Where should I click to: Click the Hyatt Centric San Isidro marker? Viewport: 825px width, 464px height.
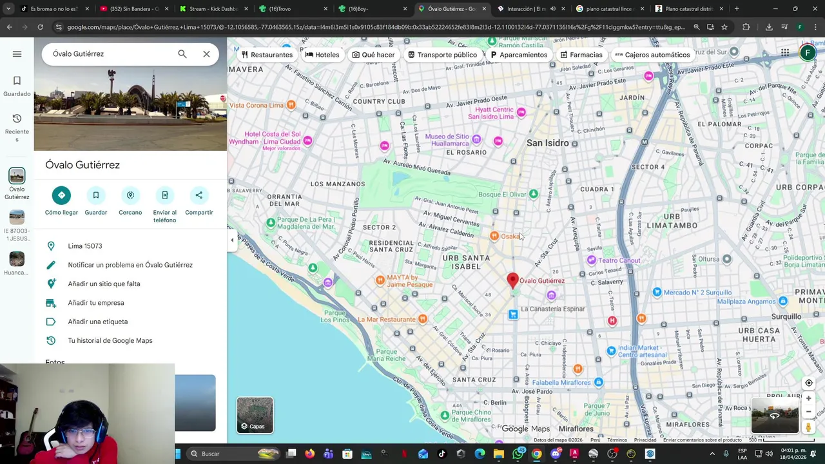(x=521, y=113)
